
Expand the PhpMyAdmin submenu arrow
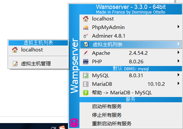click(178, 27)
